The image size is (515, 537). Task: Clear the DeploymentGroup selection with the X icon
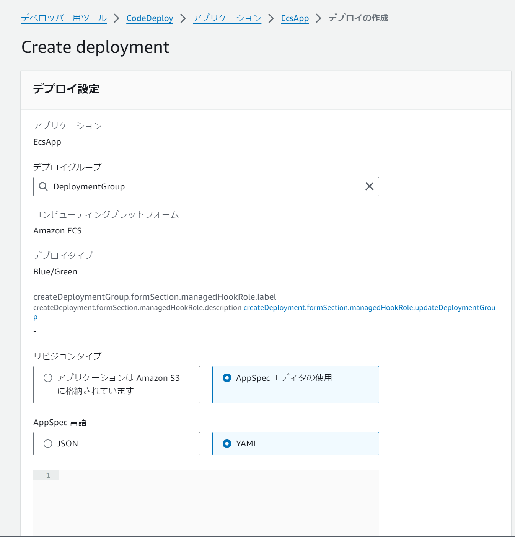pyautogui.click(x=369, y=187)
